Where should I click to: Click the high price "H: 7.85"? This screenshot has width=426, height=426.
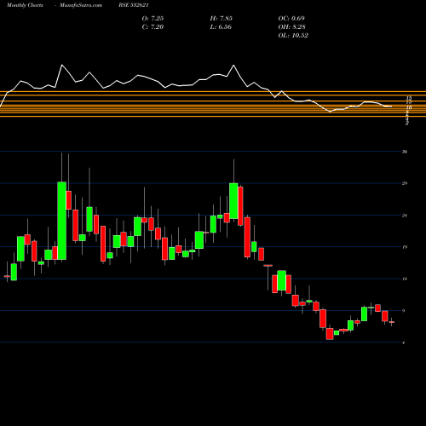coord(222,19)
